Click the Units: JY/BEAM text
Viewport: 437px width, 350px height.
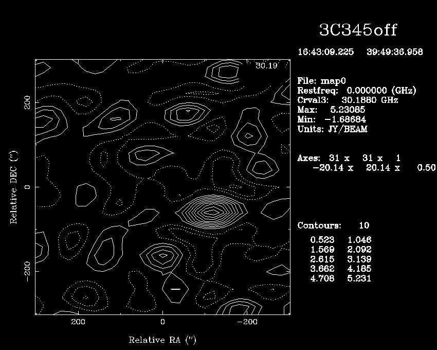[332, 129]
